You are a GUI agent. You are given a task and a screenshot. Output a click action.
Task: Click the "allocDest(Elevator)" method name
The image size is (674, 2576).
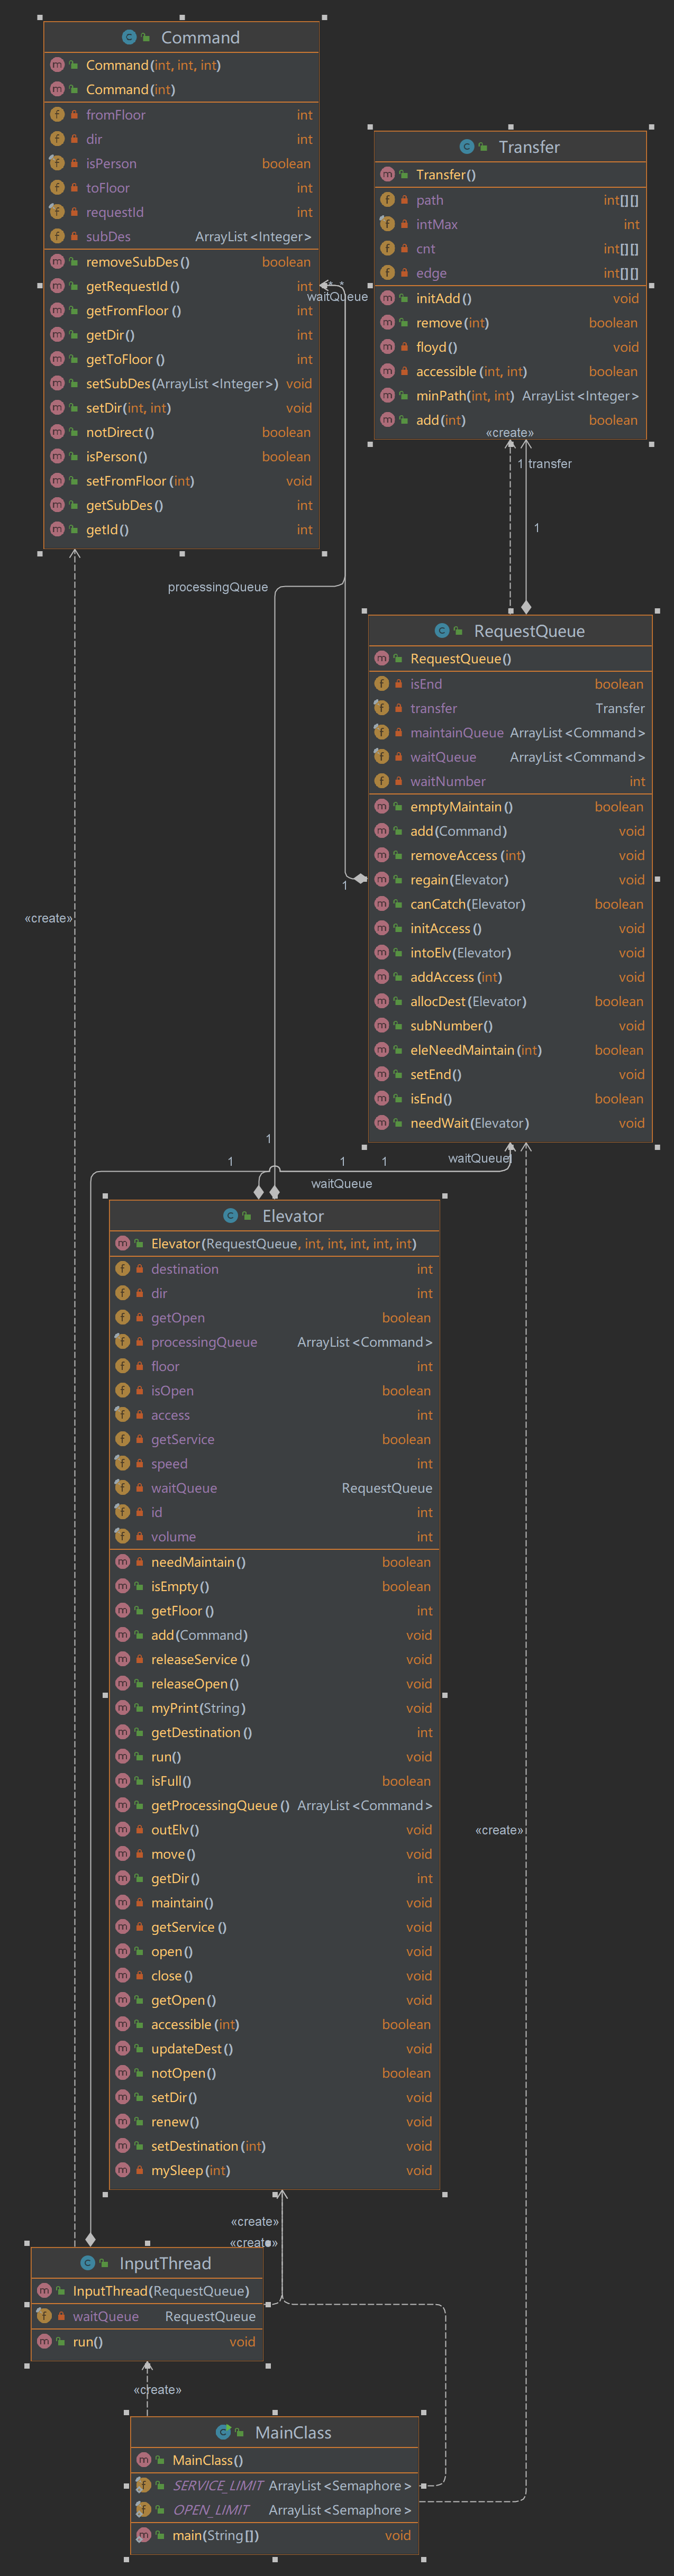click(x=468, y=1001)
